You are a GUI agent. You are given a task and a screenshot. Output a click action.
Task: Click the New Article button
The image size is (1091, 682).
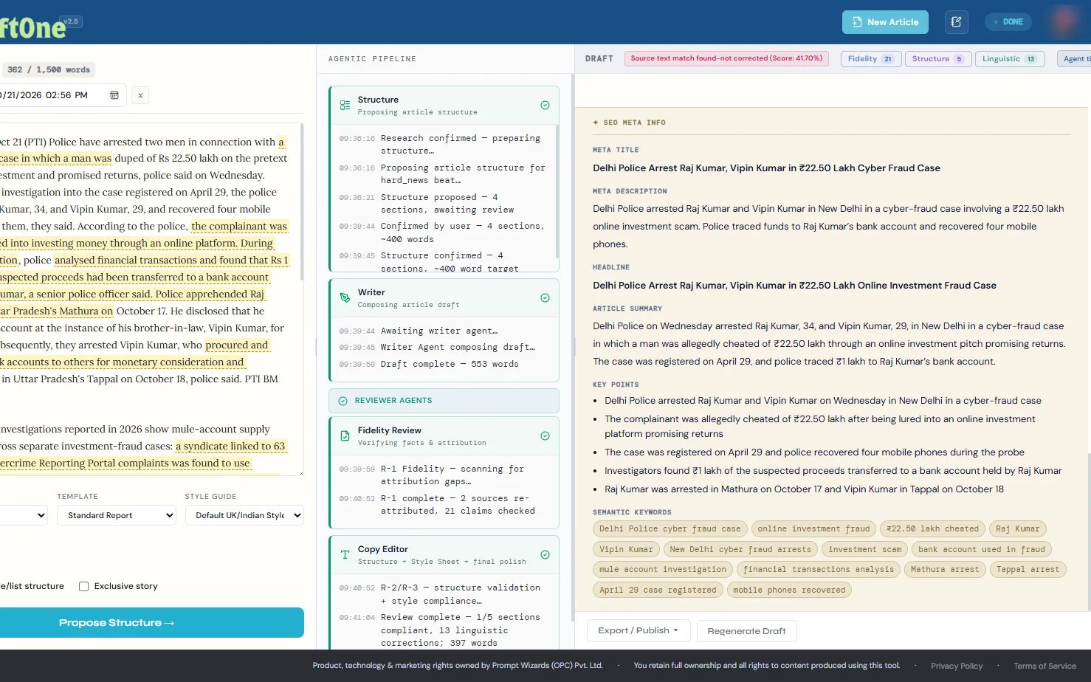885,22
